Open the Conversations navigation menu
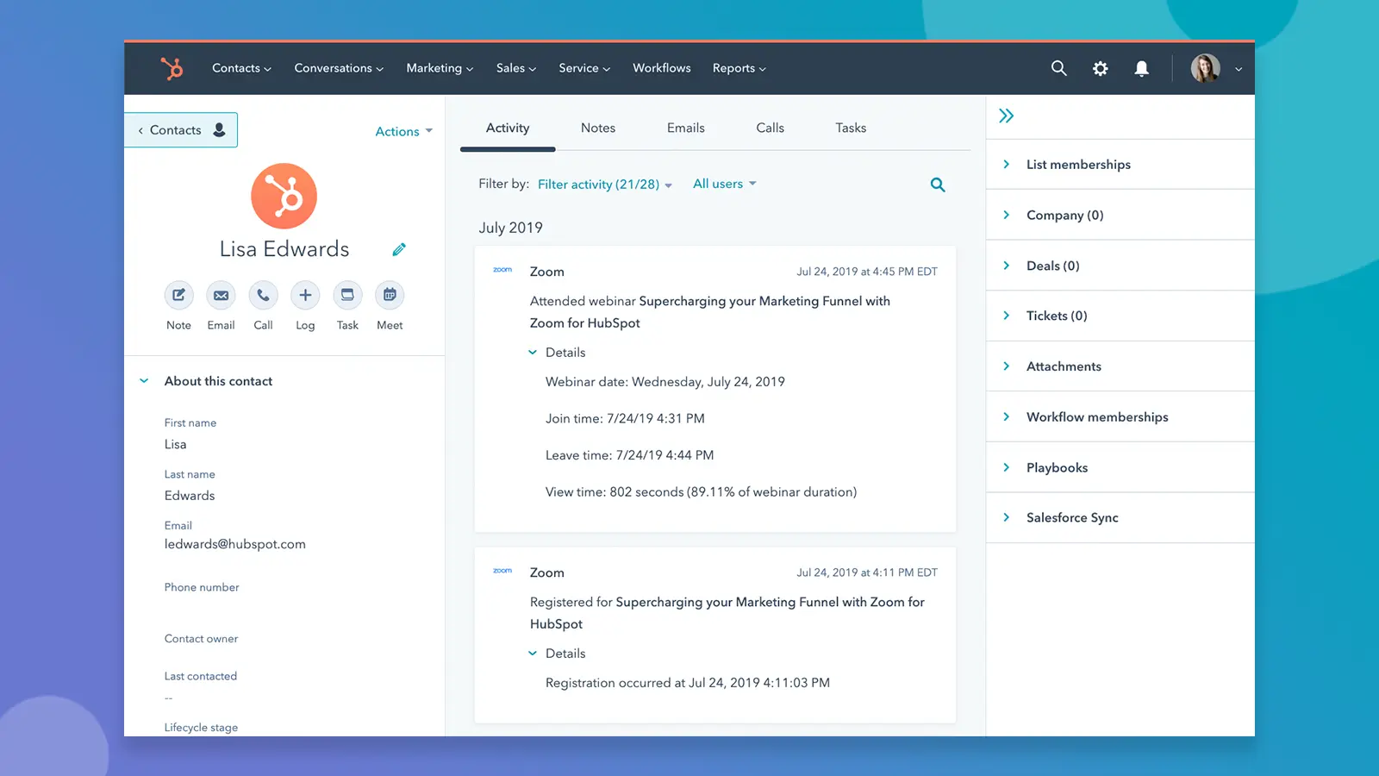 tap(339, 68)
